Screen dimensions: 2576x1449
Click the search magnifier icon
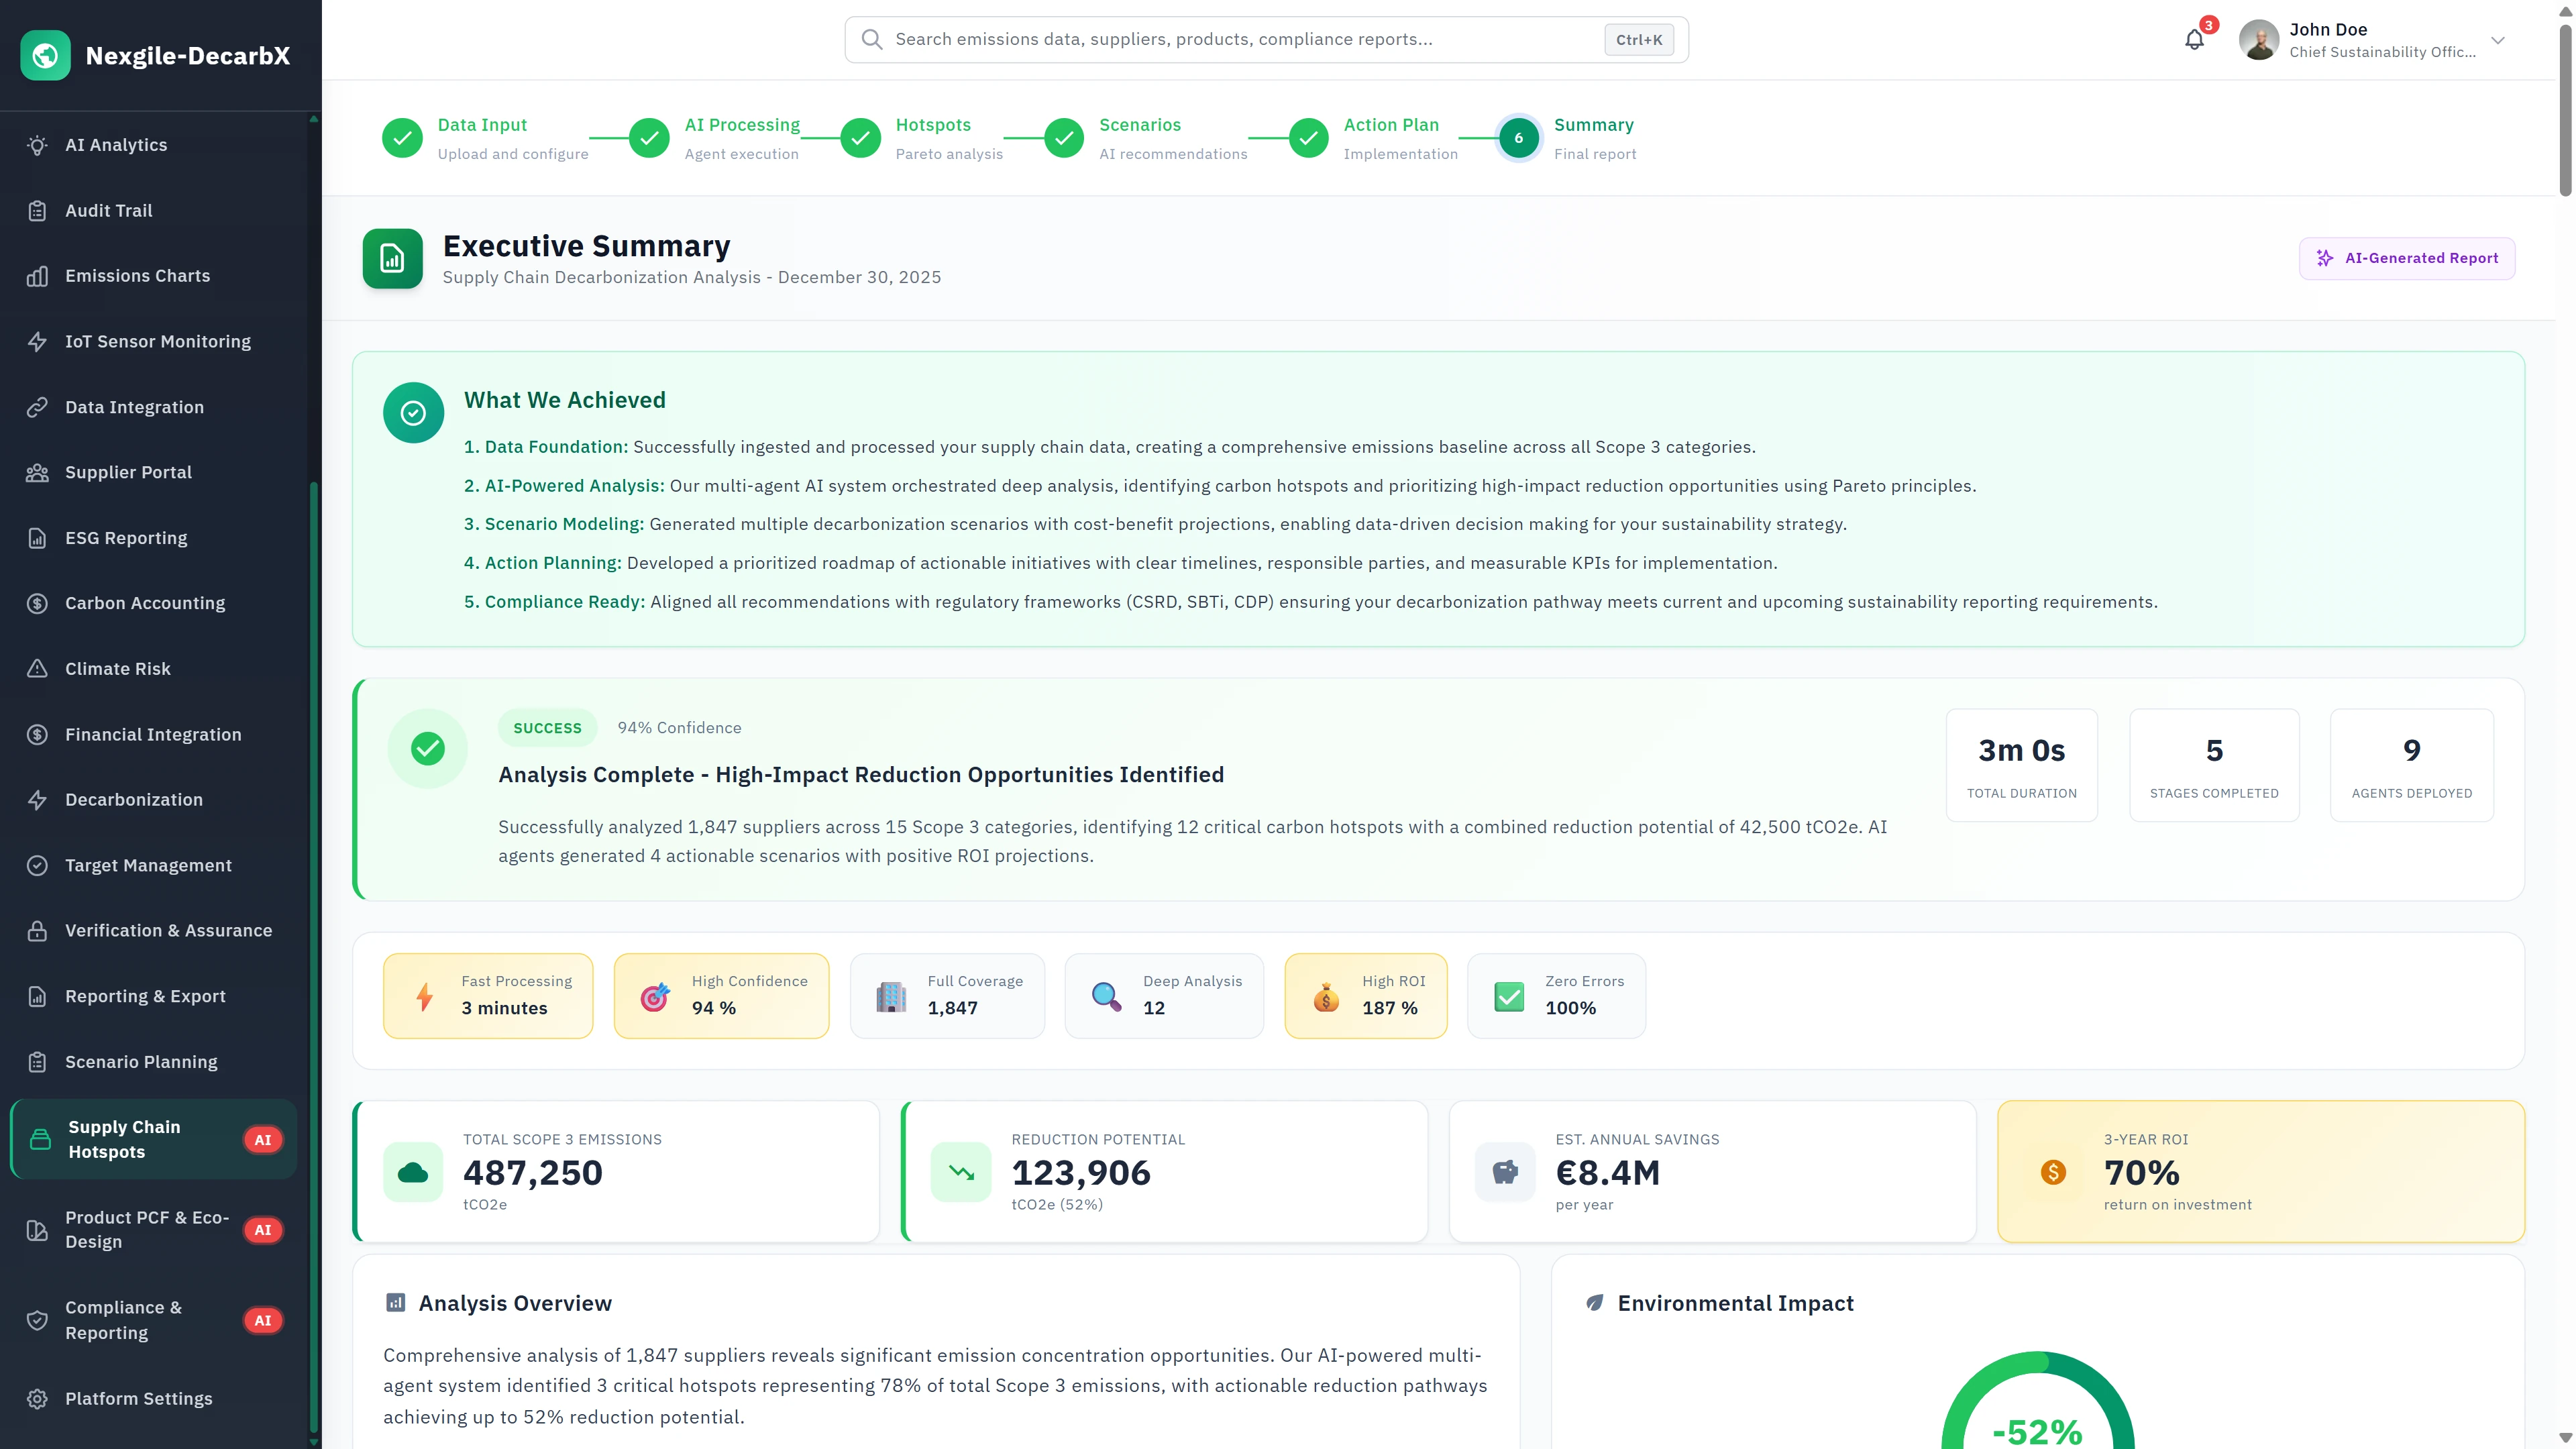[x=871, y=39]
